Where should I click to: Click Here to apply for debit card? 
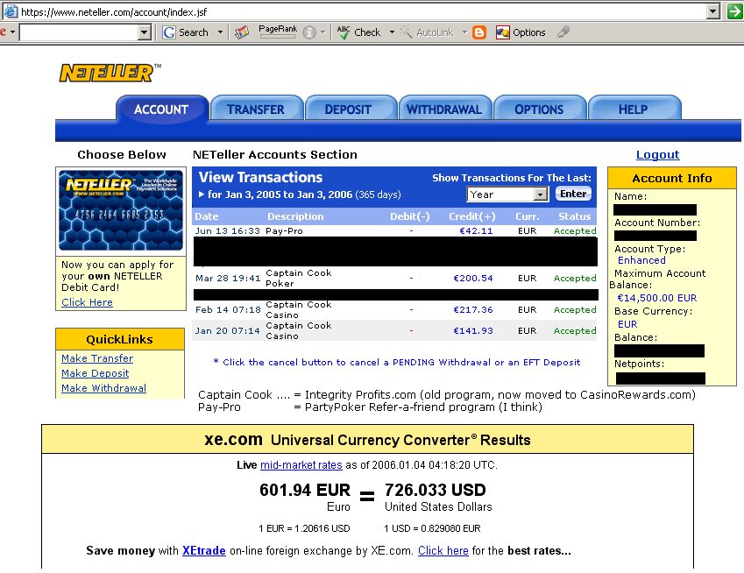tap(88, 302)
